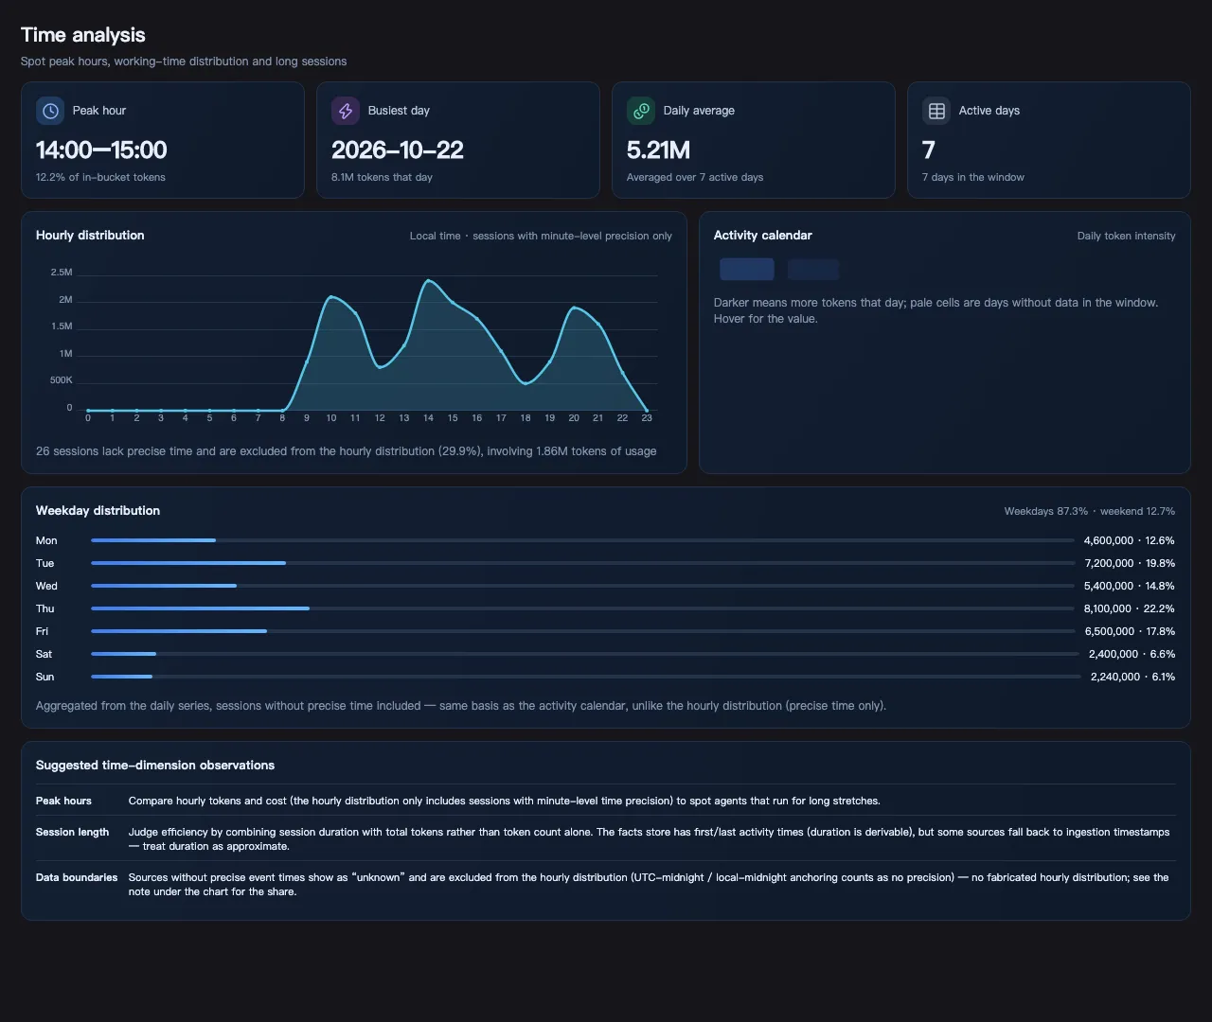Screen dimensions: 1212x1022
Task: Click the 14:00–15:00 peak hour value
Action: point(101,150)
